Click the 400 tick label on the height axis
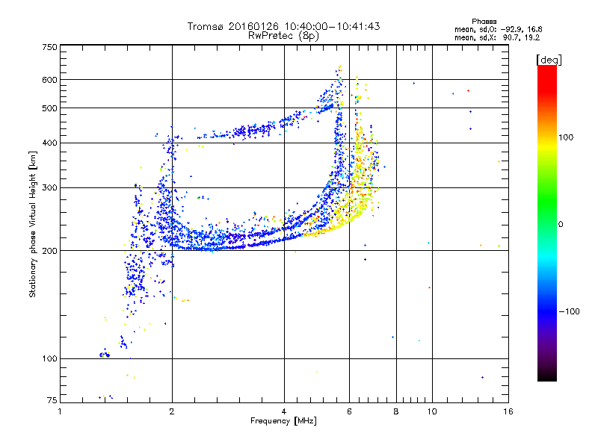The height and width of the screenshot is (448, 598). coord(49,143)
